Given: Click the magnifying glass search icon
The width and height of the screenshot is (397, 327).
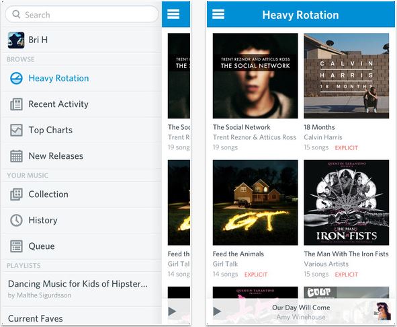Looking at the screenshot, I should (x=16, y=14).
